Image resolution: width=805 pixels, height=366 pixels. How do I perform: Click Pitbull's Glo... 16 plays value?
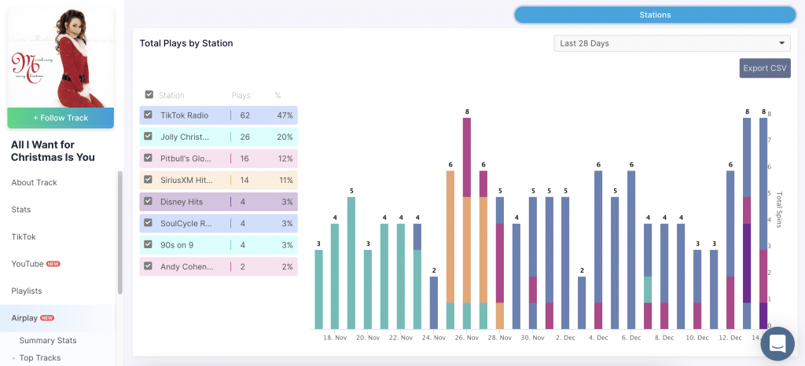(x=244, y=159)
